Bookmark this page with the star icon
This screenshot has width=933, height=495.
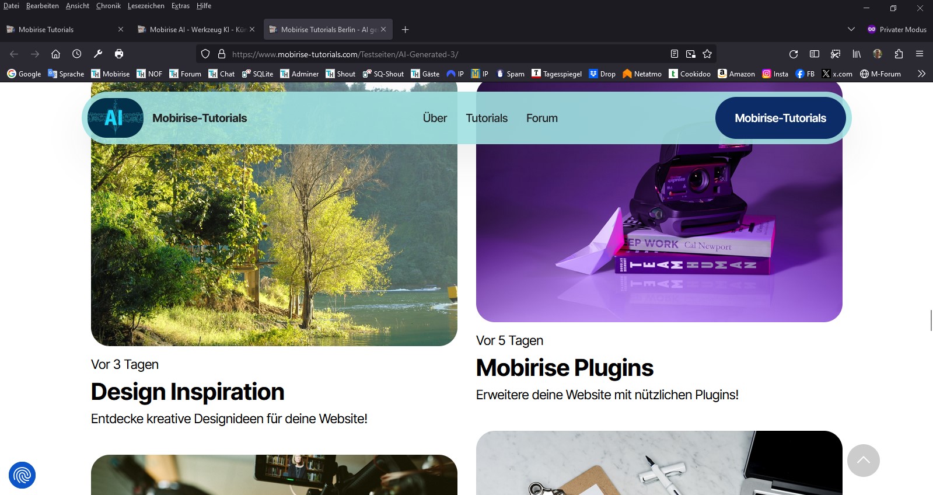[707, 54]
